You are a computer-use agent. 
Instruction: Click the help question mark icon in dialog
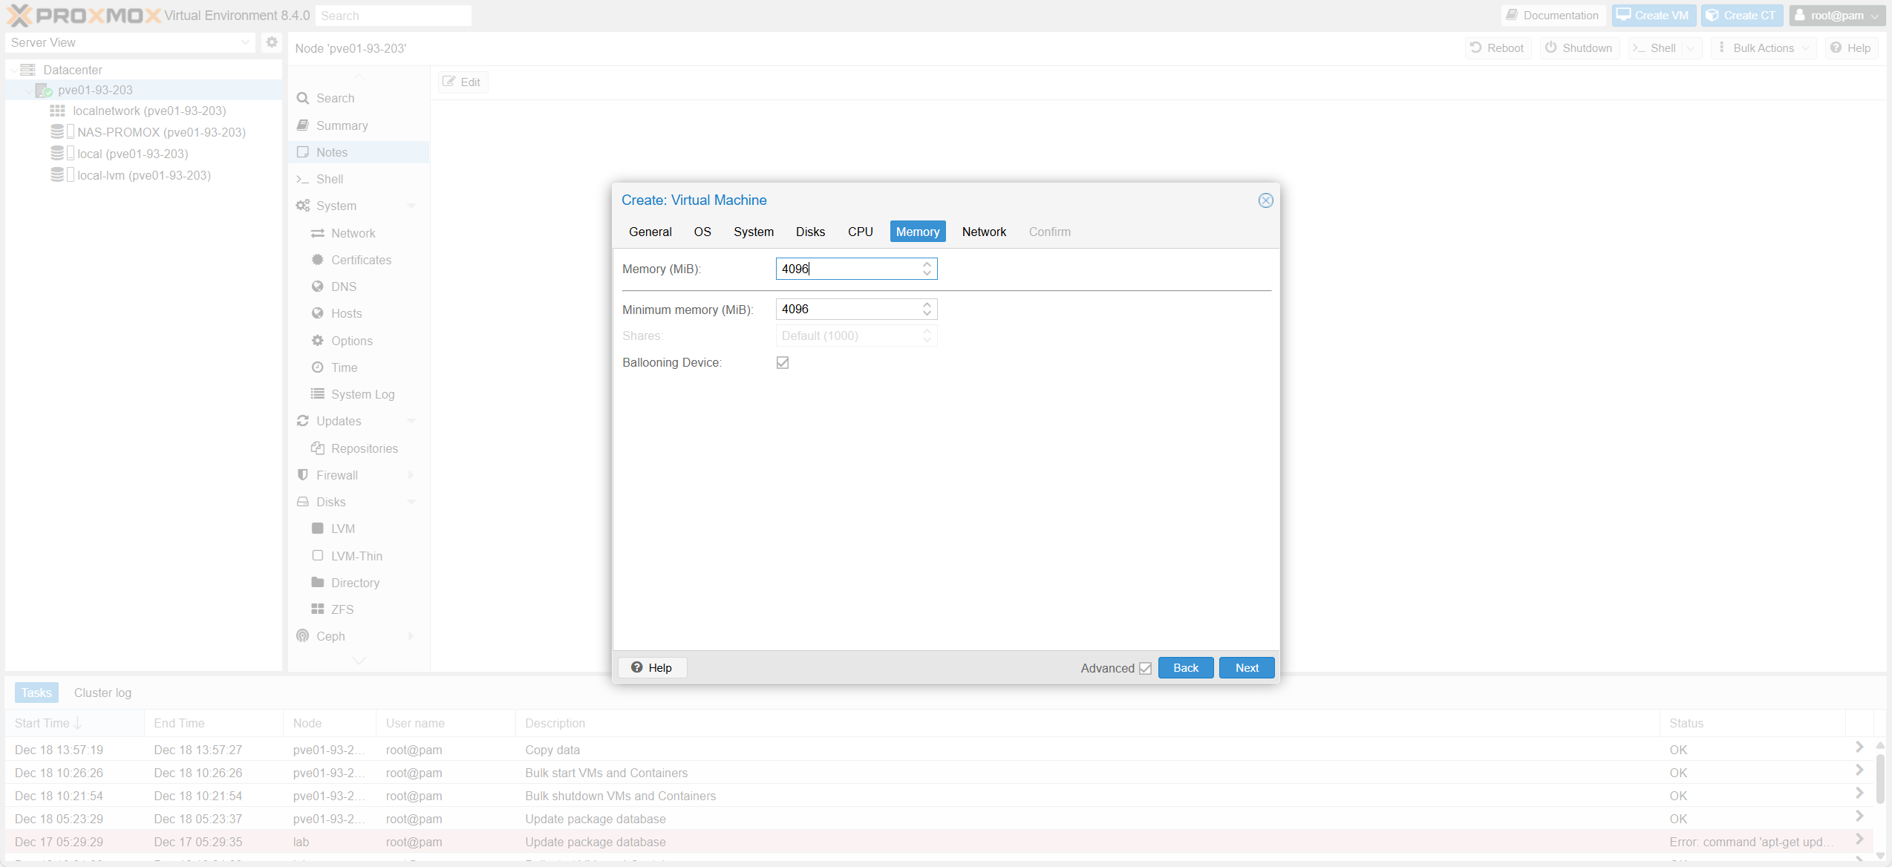click(x=637, y=667)
